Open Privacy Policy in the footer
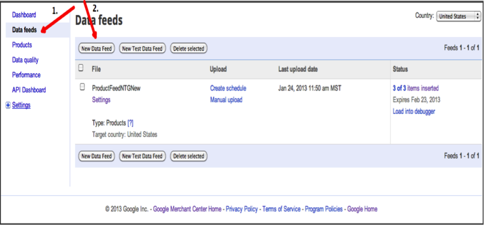Viewport: 484px width, 225px height. 241,209
